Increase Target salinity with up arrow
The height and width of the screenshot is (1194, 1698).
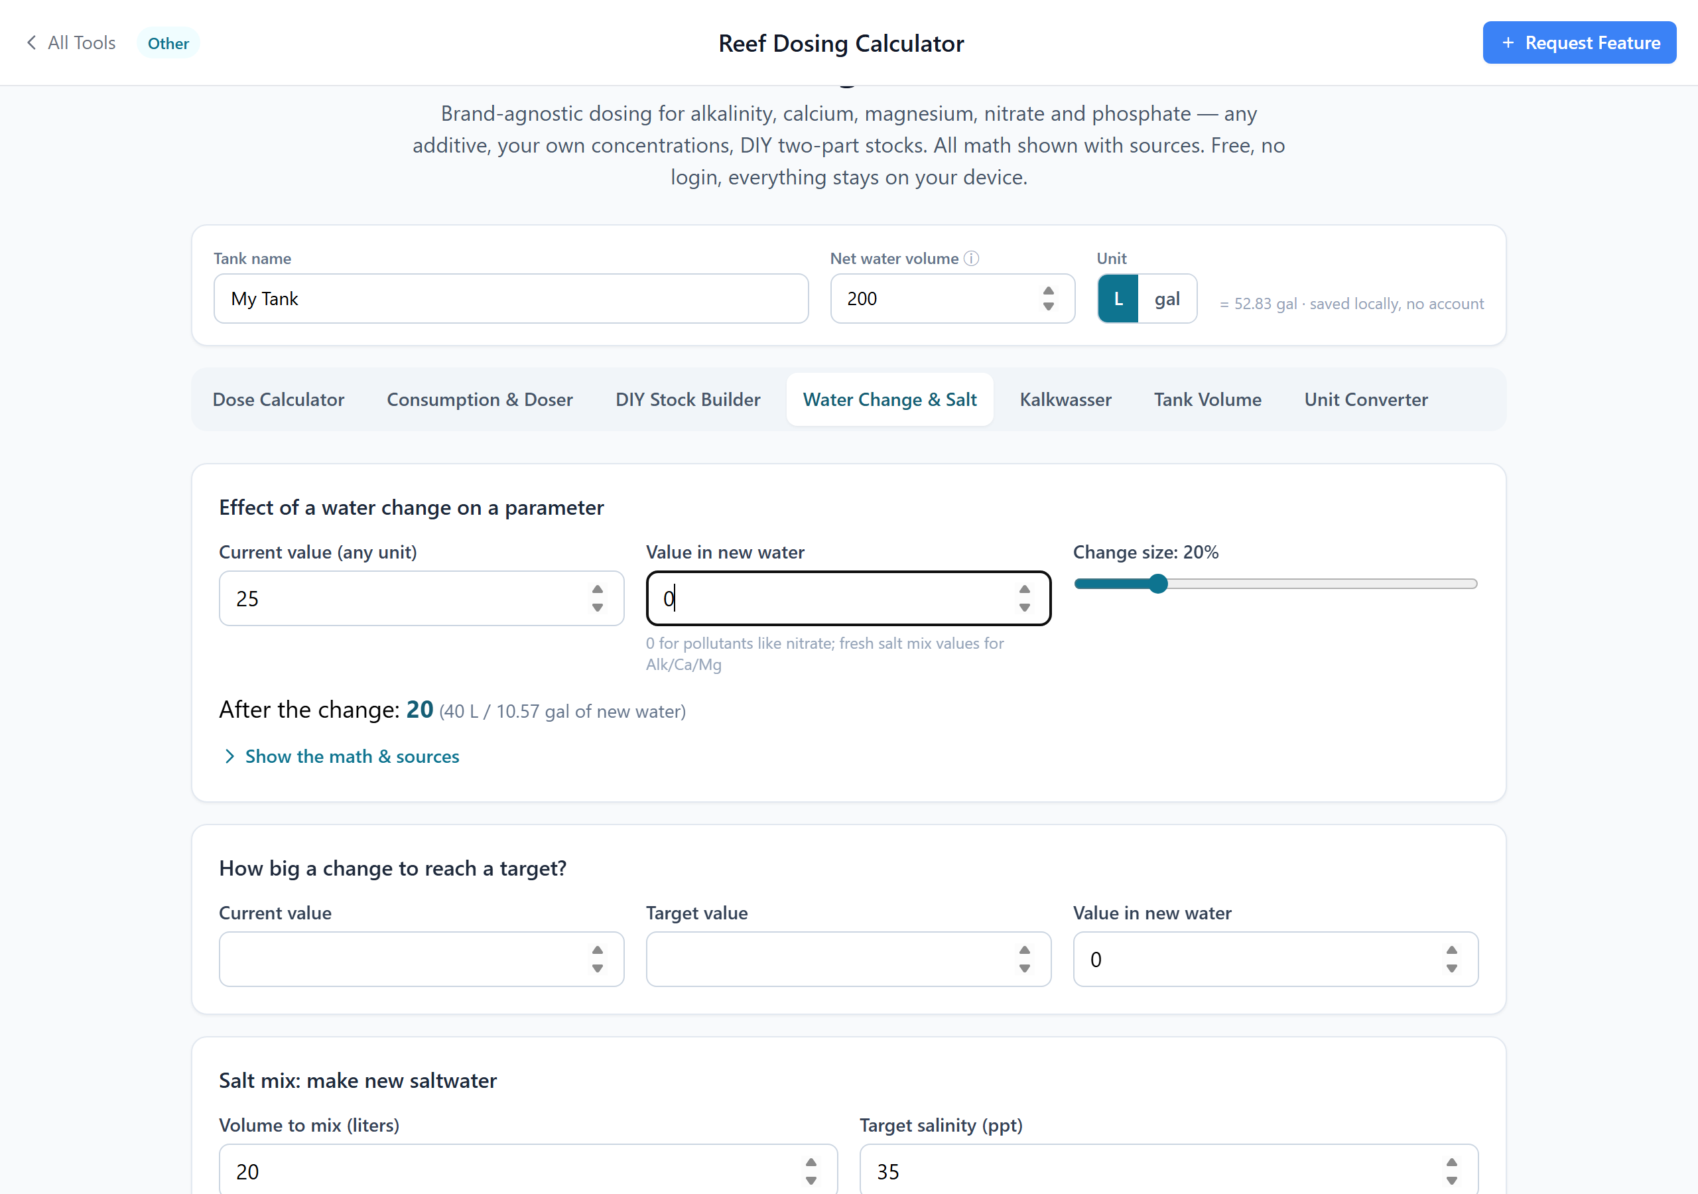point(1451,1163)
